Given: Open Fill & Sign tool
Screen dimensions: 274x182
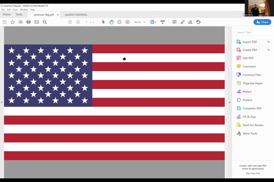Looking at the screenshot, I should (246, 117).
